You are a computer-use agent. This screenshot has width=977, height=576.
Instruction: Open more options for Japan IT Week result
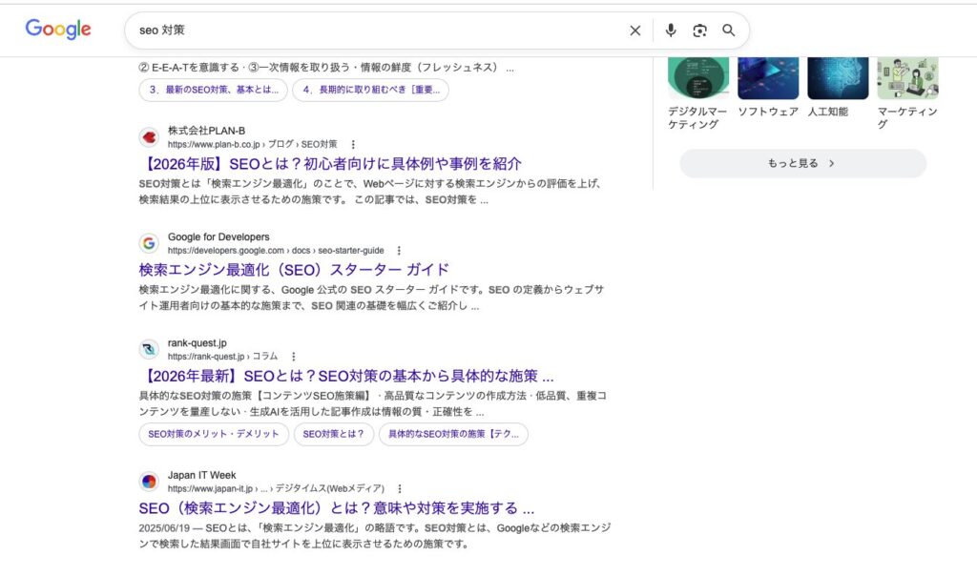click(400, 488)
